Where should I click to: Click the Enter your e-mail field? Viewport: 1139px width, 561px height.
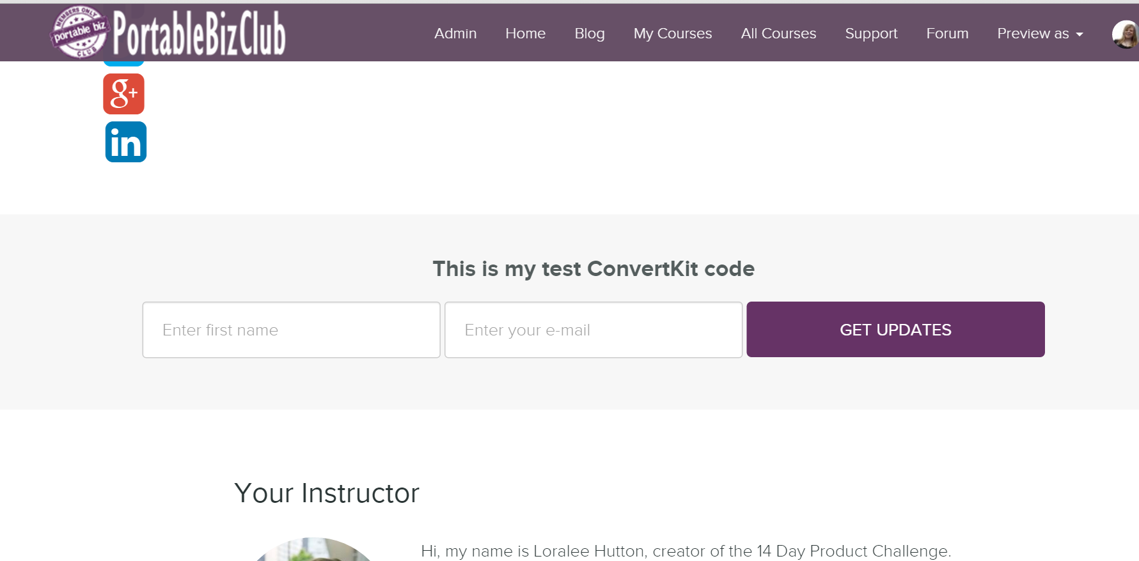[593, 330]
